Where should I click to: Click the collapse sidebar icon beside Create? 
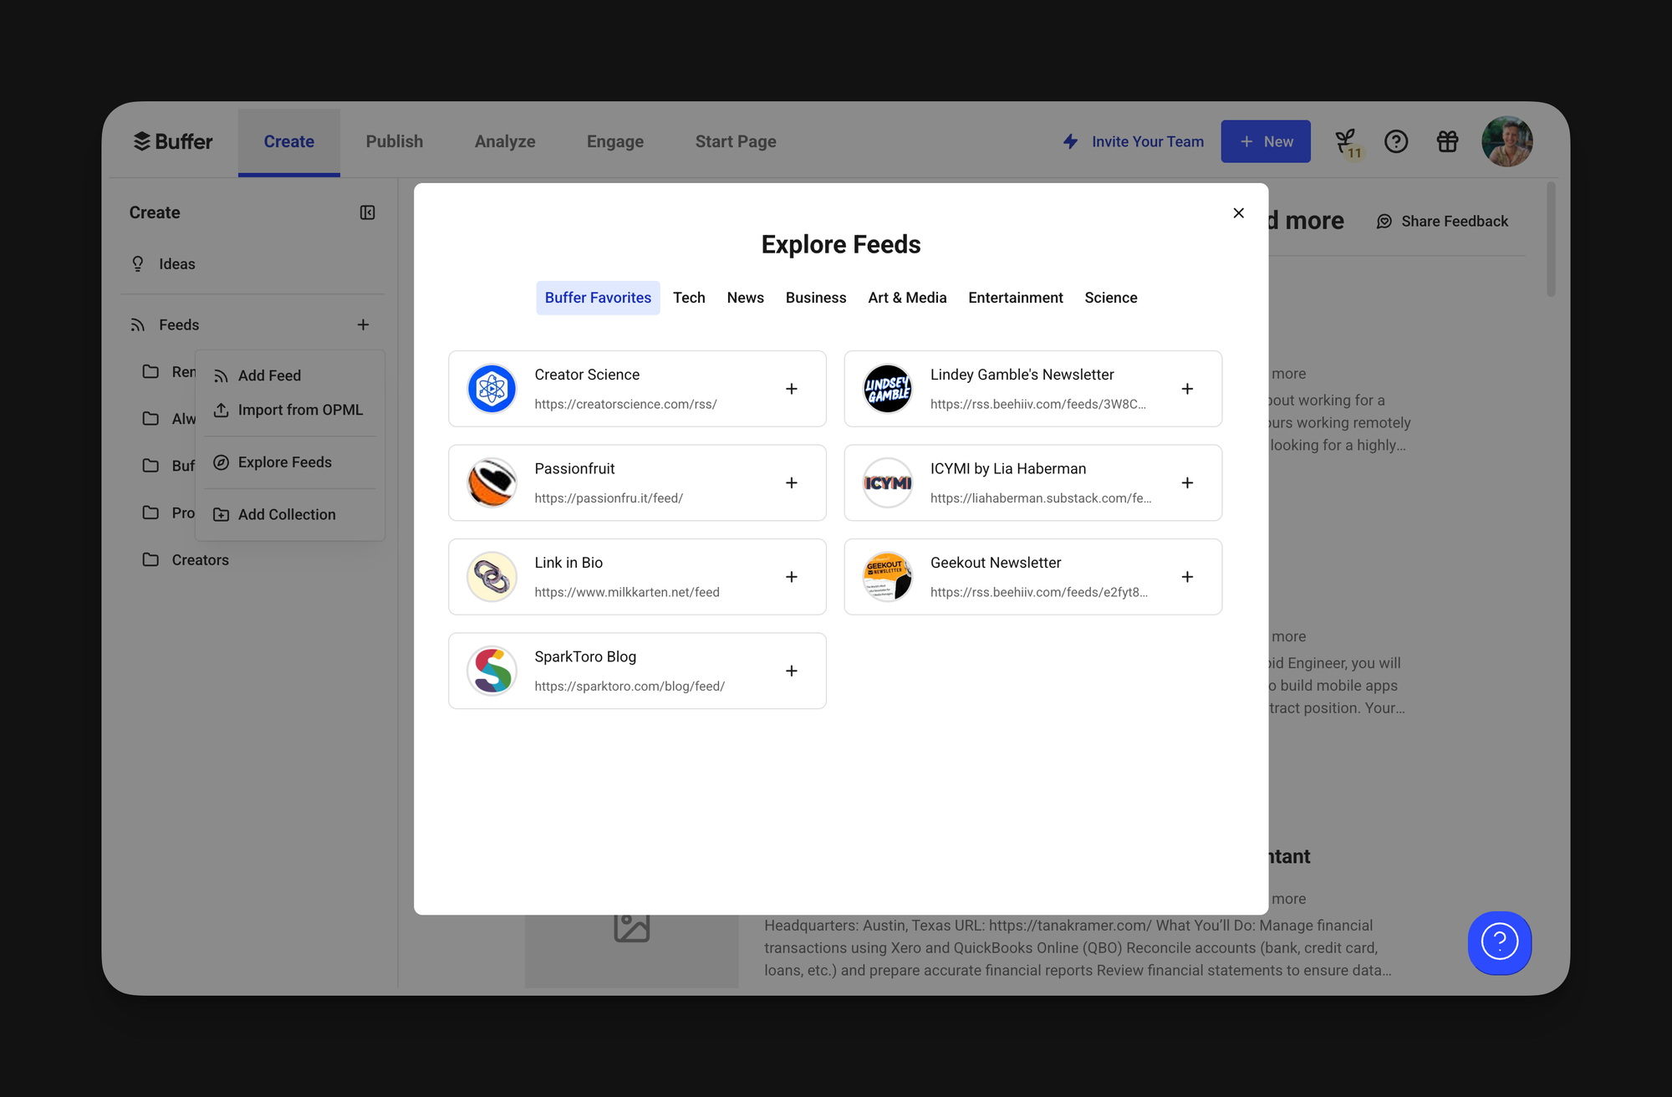tap(367, 212)
